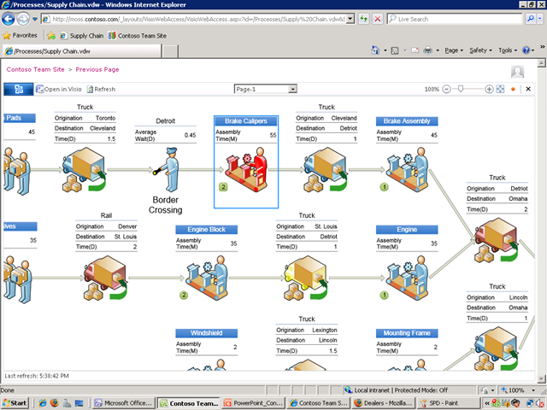Click the Add to Favorites Bar icon
Image resolution: width=547 pixels, height=410 pixels.
pyautogui.click(x=51, y=36)
